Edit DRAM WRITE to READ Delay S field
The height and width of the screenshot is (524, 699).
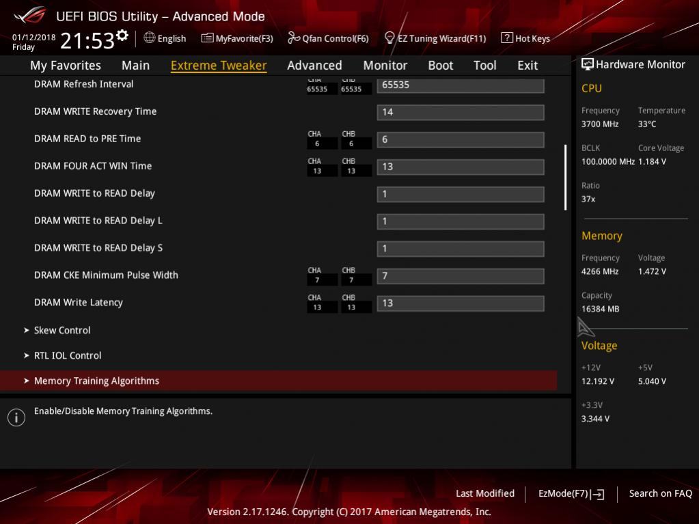[461, 249]
